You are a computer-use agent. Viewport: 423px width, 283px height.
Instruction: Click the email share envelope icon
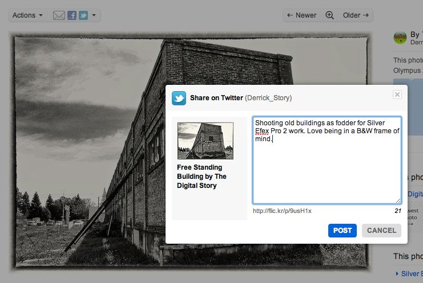pos(59,15)
